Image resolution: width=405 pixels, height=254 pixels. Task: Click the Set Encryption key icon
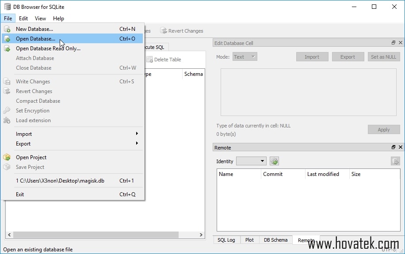point(7,111)
